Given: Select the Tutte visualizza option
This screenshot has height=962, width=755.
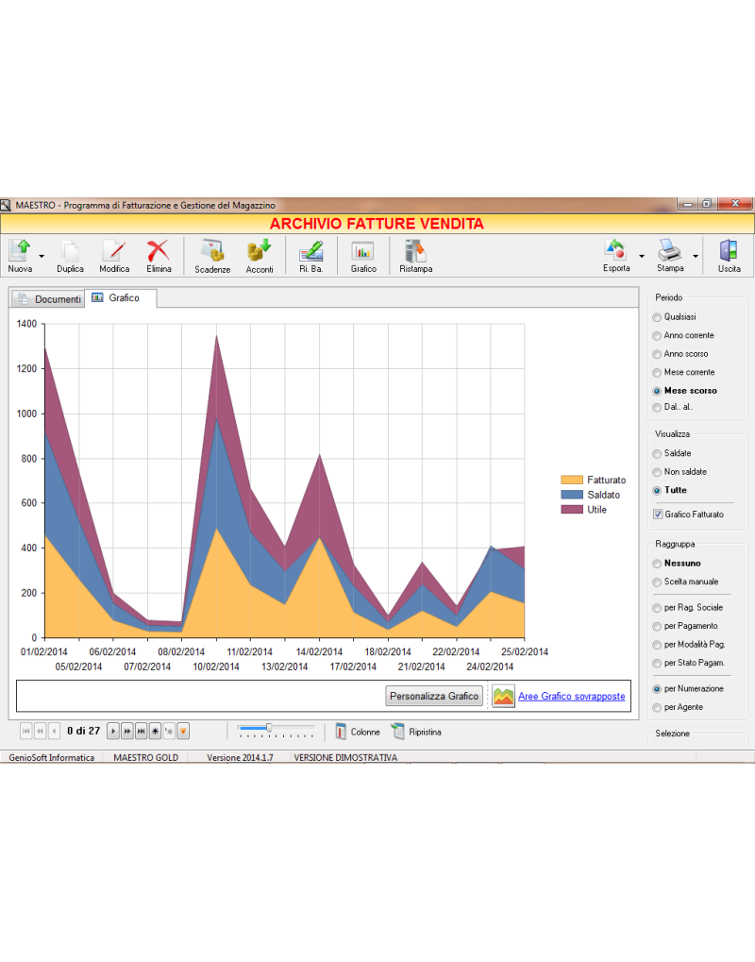Looking at the screenshot, I should tap(657, 490).
